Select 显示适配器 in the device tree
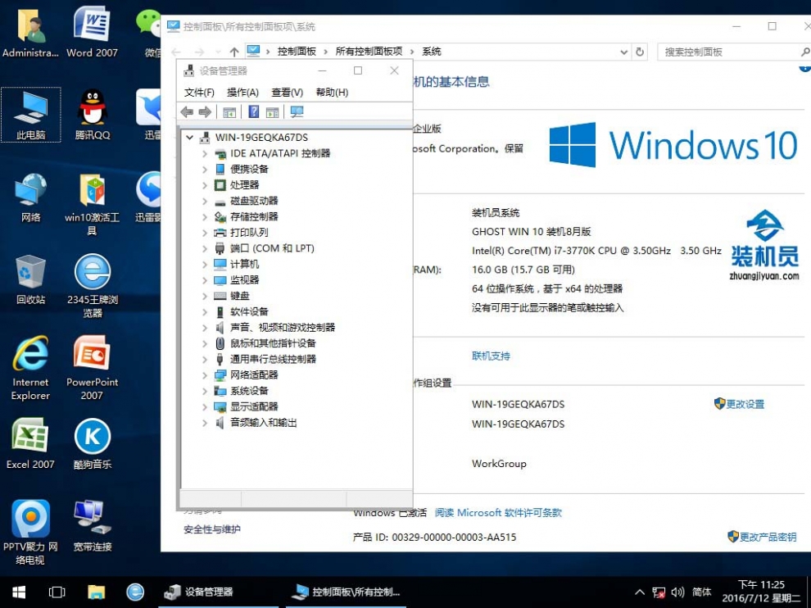Viewport: 811px width, 608px height. 254,406
